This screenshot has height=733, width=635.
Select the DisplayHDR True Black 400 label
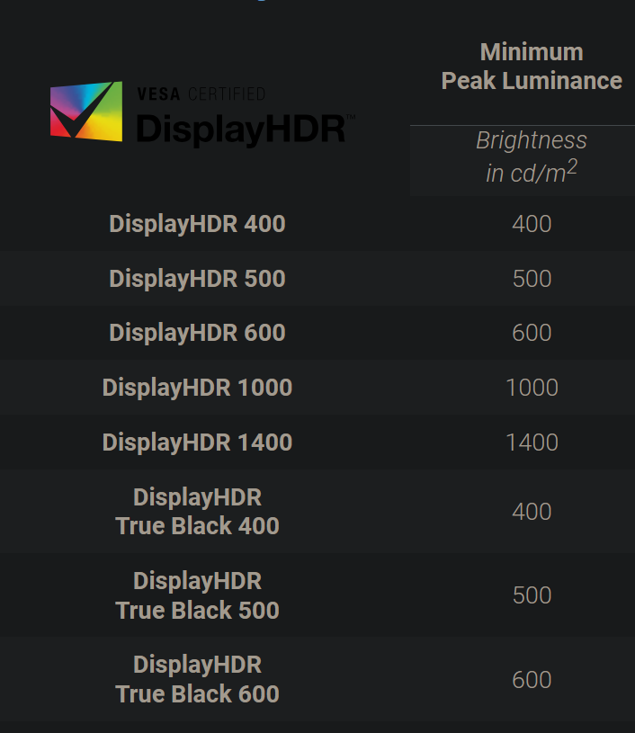pyautogui.click(x=197, y=511)
